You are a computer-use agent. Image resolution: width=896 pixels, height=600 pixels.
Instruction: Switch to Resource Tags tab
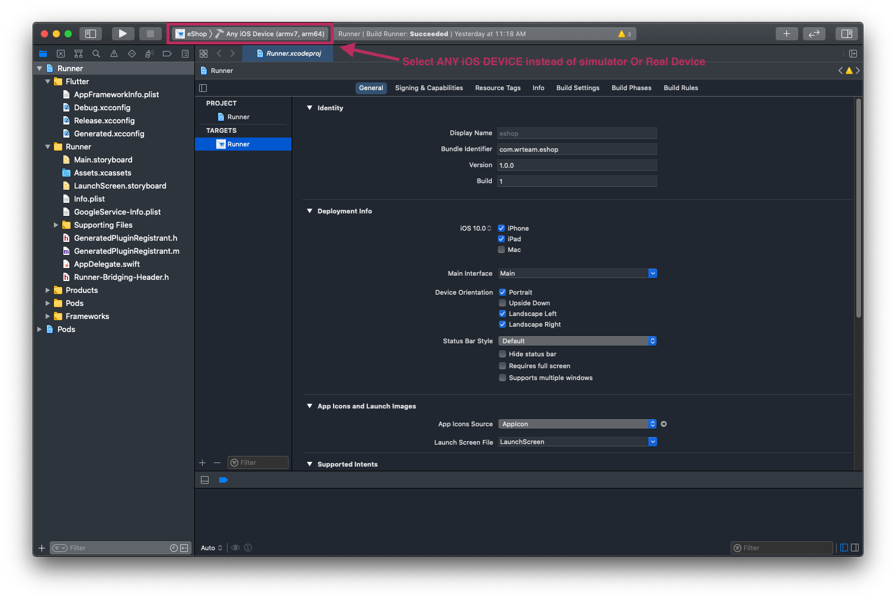pos(498,88)
